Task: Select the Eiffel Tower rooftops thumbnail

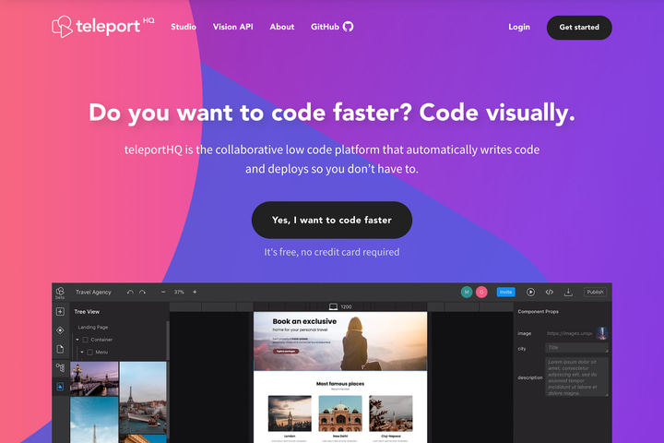Action: click(143, 398)
